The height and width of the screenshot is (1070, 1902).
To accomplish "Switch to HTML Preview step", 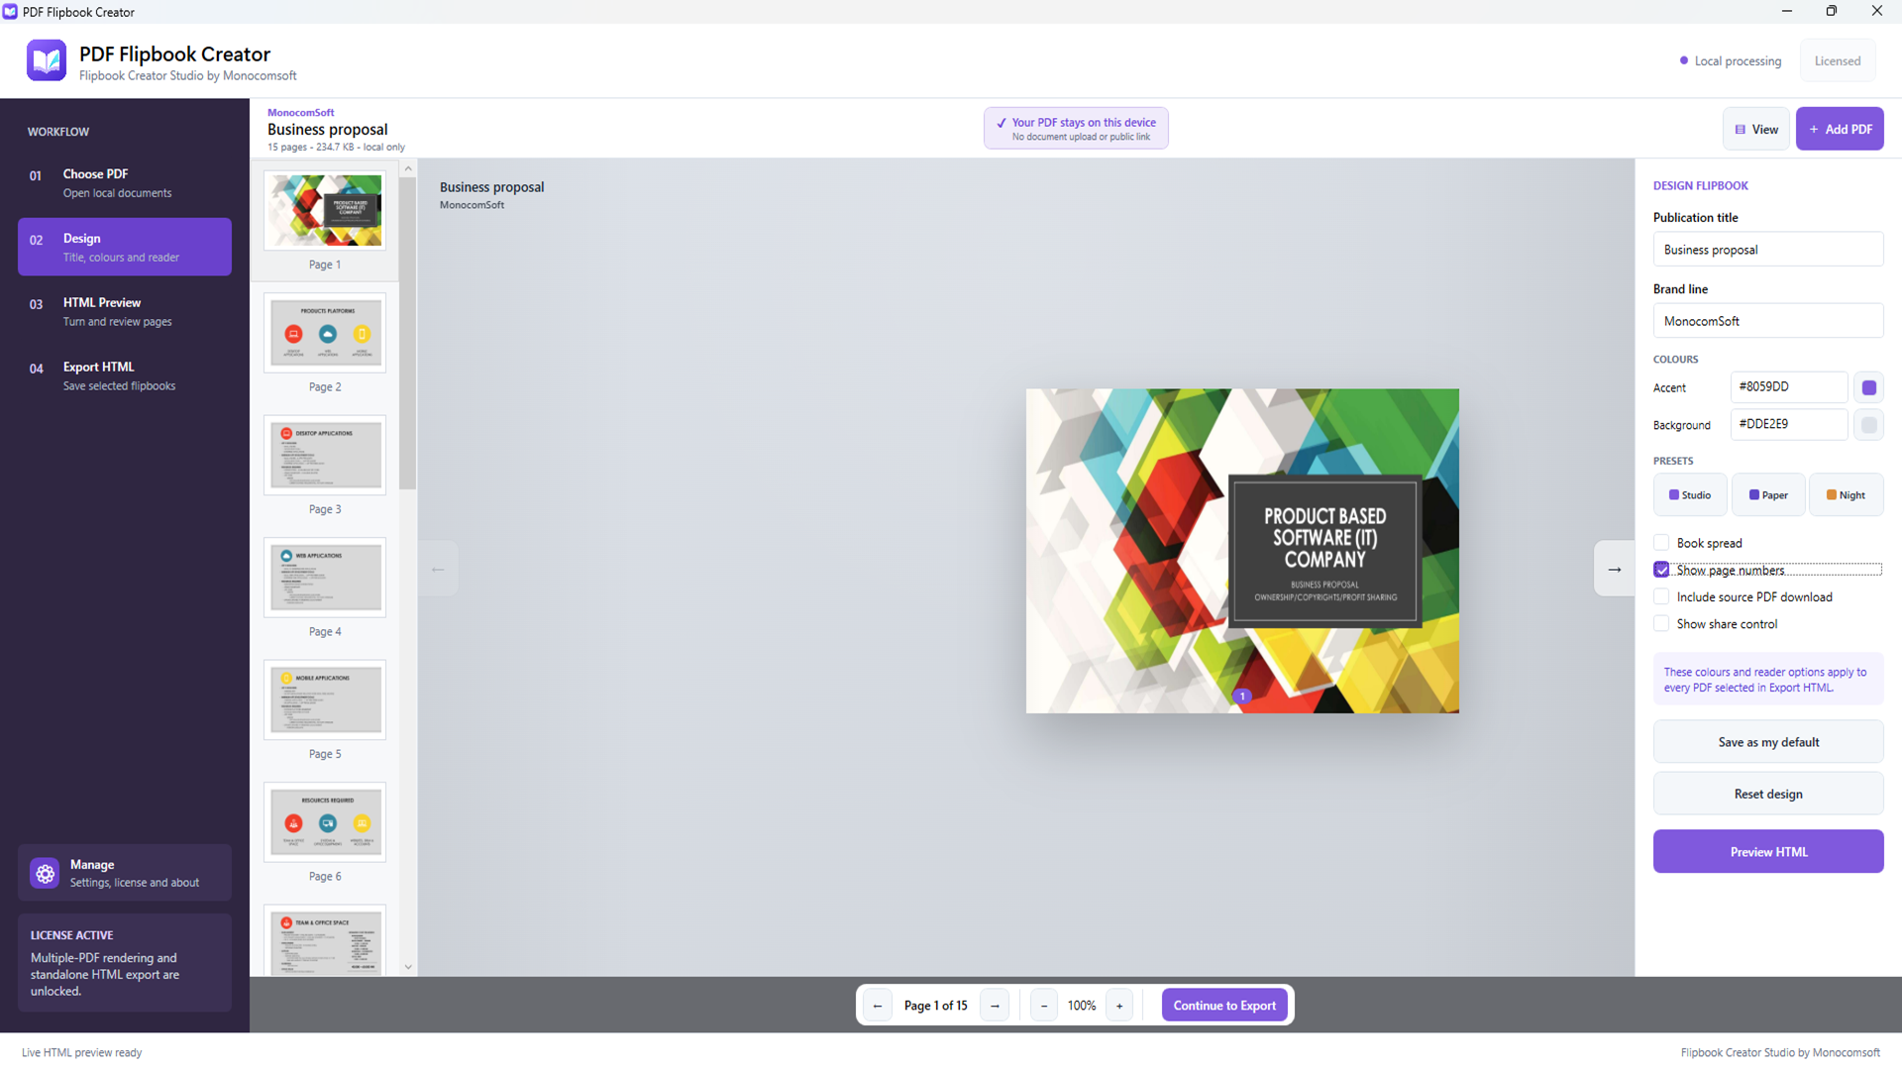I will (125, 311).
